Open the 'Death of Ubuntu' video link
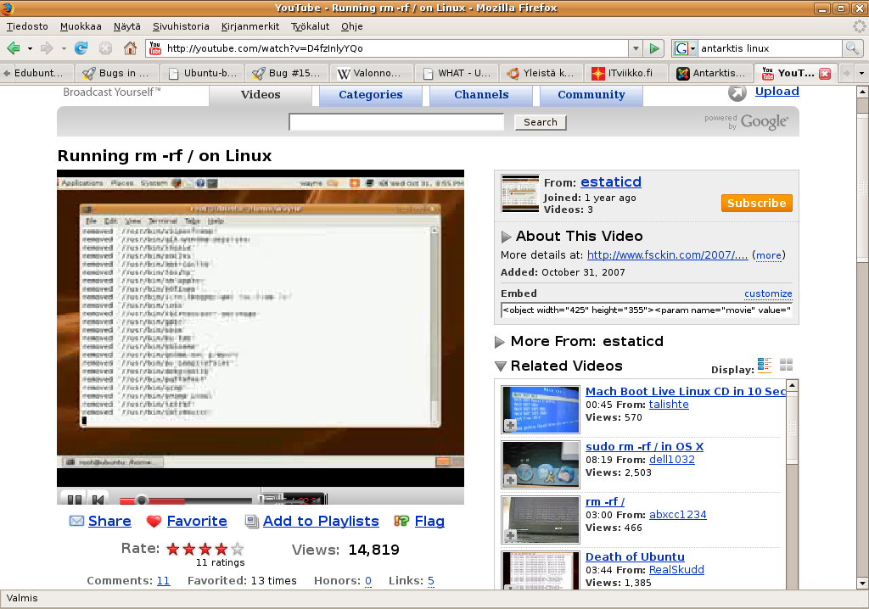This screenshot has height=609, width=869. click(635, 556)
